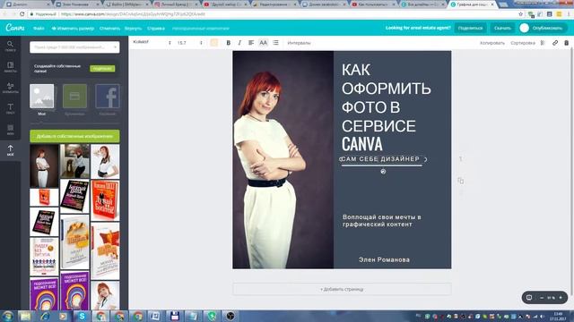Duplicate the page with the copy icon
Viewport: 574px width, 322px height.
[x=460, y=181]
